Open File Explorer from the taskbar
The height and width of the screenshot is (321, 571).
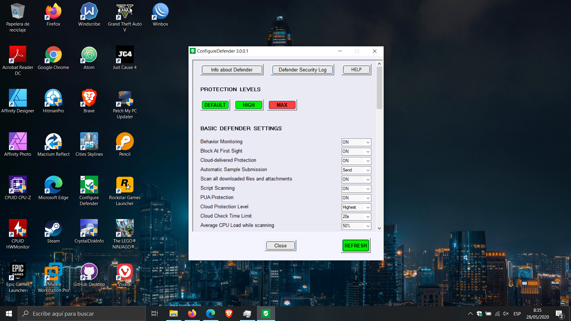(x=173, y=314)
